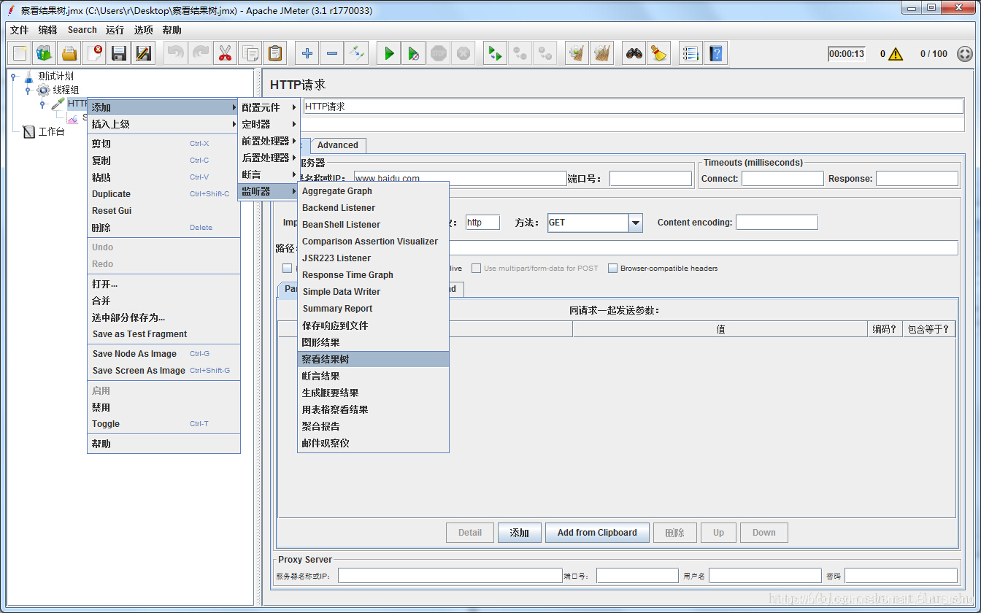This screenshot has width=981, height=613.
Task: Click the elapsed time 00:00:13 display
Action: pos(847,54)
